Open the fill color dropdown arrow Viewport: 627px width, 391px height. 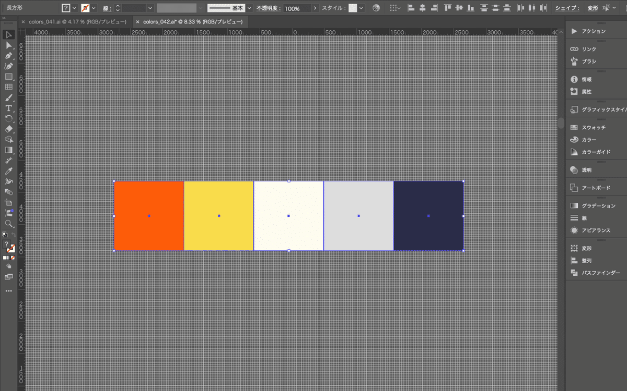(x=74, y=8)
